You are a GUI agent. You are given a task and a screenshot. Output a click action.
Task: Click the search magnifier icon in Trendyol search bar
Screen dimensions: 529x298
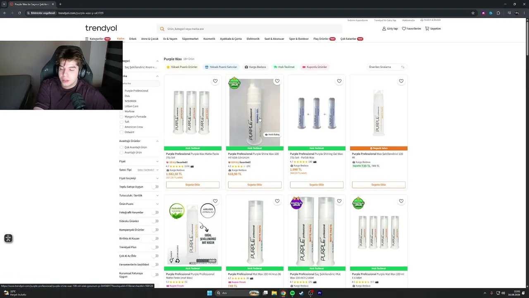[162, 29]
